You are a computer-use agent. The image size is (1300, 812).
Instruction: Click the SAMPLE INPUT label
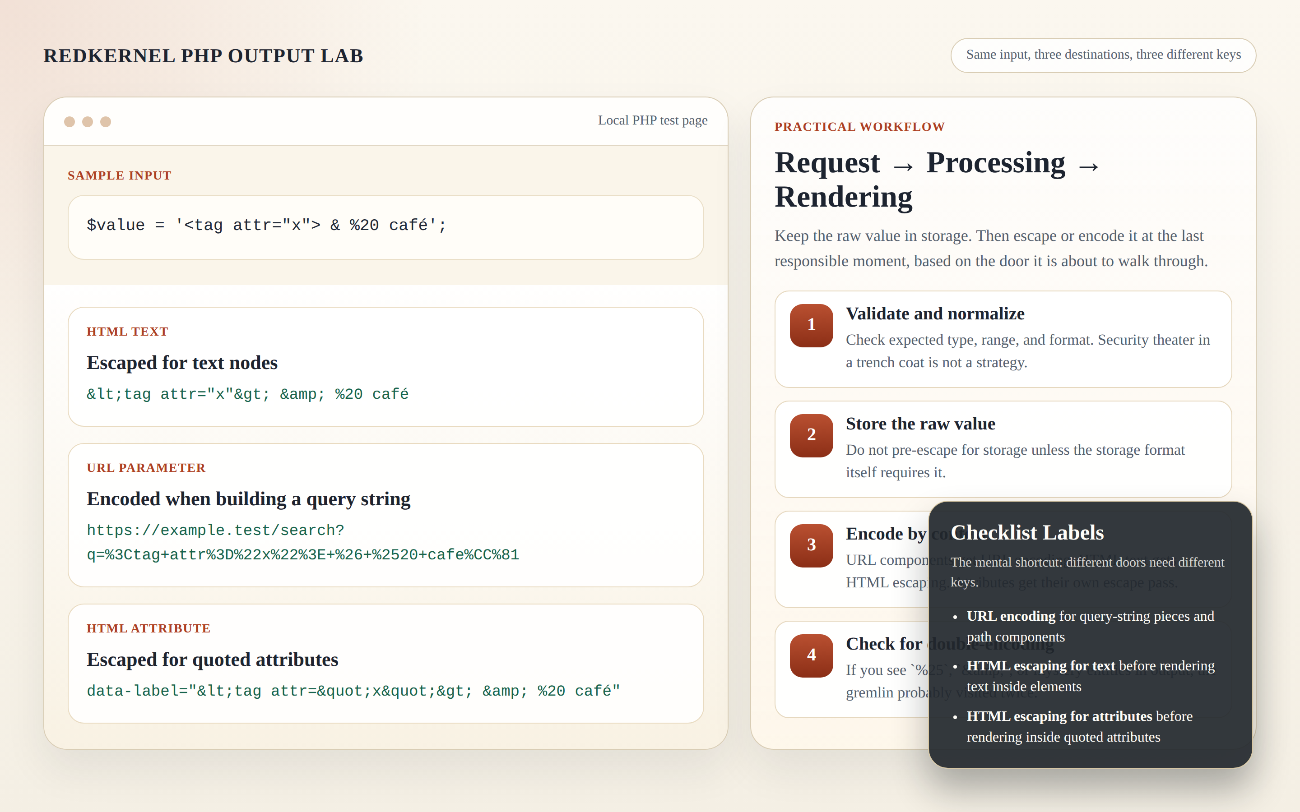point(119,175)
